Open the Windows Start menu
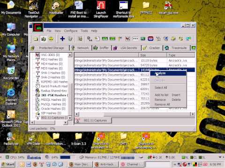Viewport: 225px width, 168px height. point(8,164)
